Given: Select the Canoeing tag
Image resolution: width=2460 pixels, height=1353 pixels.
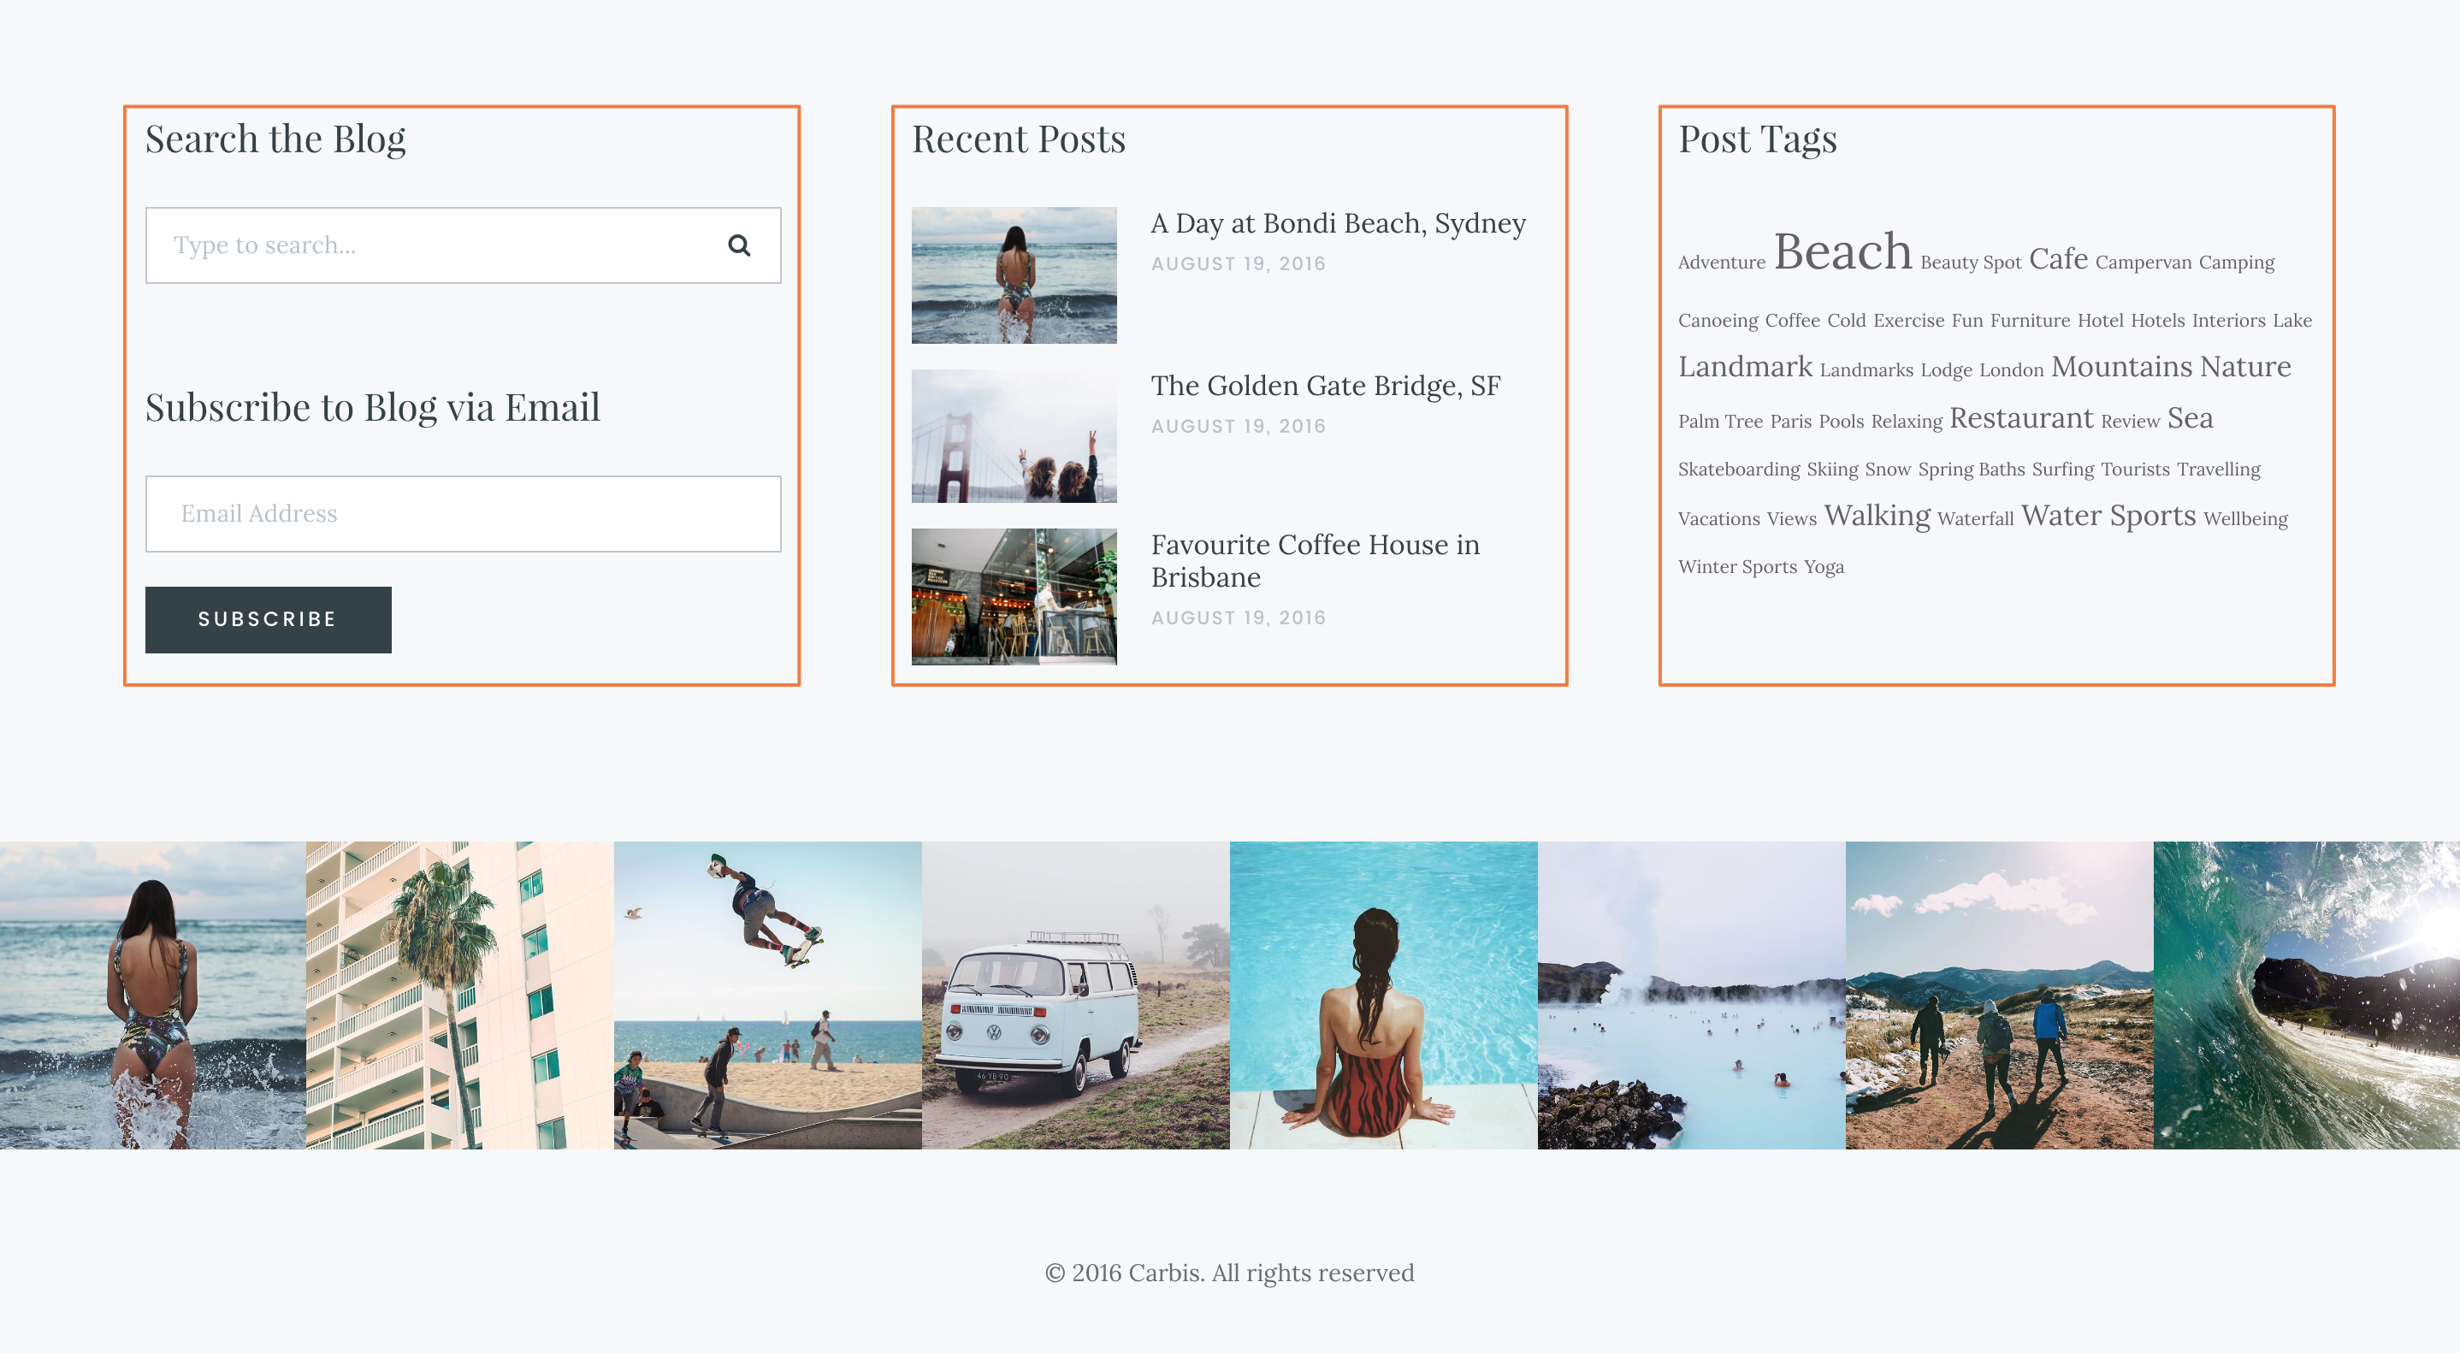Looking at the screenshot, I should click(x=1717, y=321).
